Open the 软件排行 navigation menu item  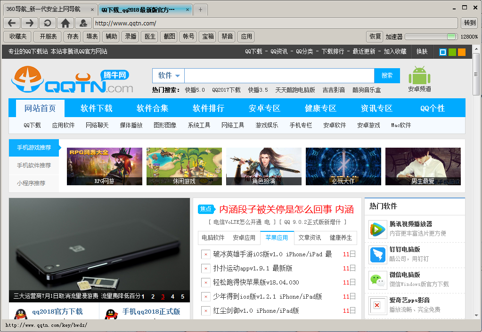208,108
